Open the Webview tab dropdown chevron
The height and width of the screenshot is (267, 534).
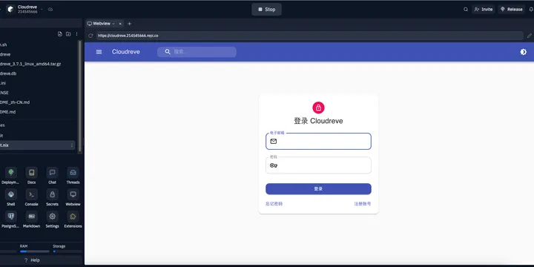pos(113,24)
